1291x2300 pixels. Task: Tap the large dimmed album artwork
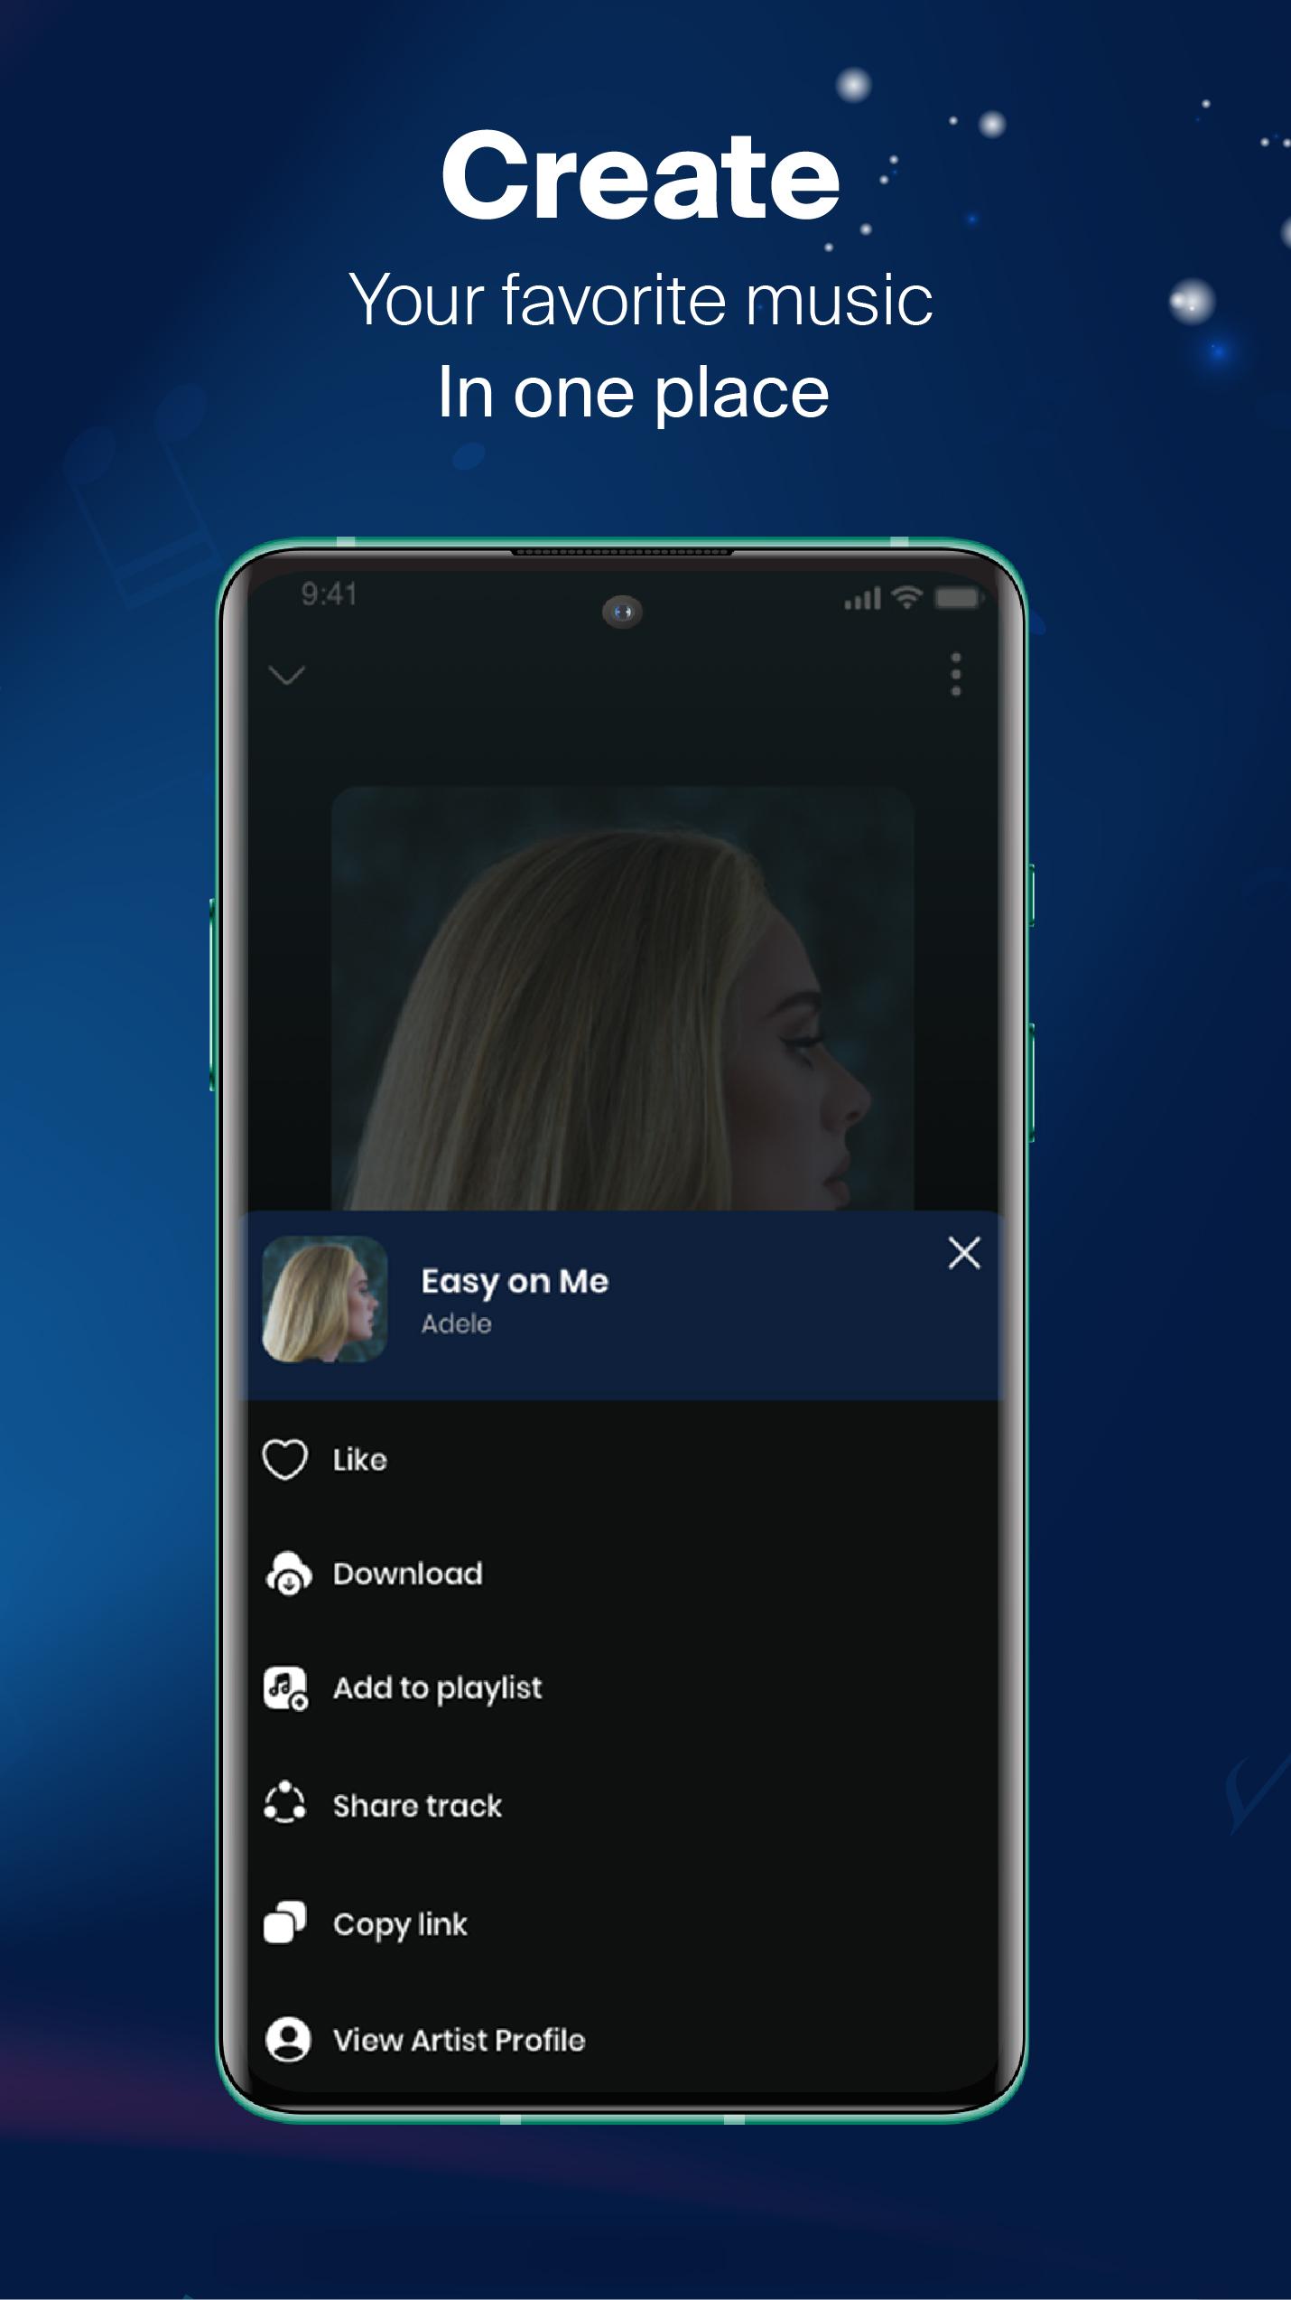point(622,998)
